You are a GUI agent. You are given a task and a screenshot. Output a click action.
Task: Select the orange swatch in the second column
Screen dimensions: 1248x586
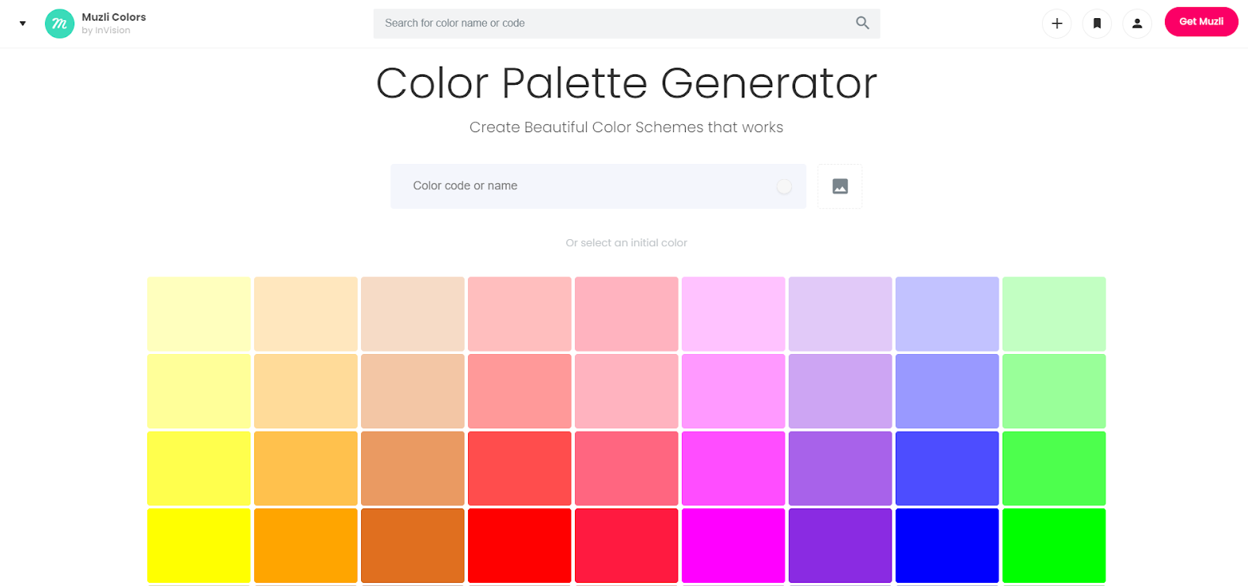[x=306, y=546]
